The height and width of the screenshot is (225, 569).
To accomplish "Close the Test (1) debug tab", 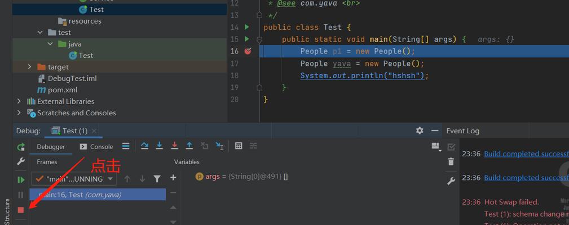I will point(94,131).
